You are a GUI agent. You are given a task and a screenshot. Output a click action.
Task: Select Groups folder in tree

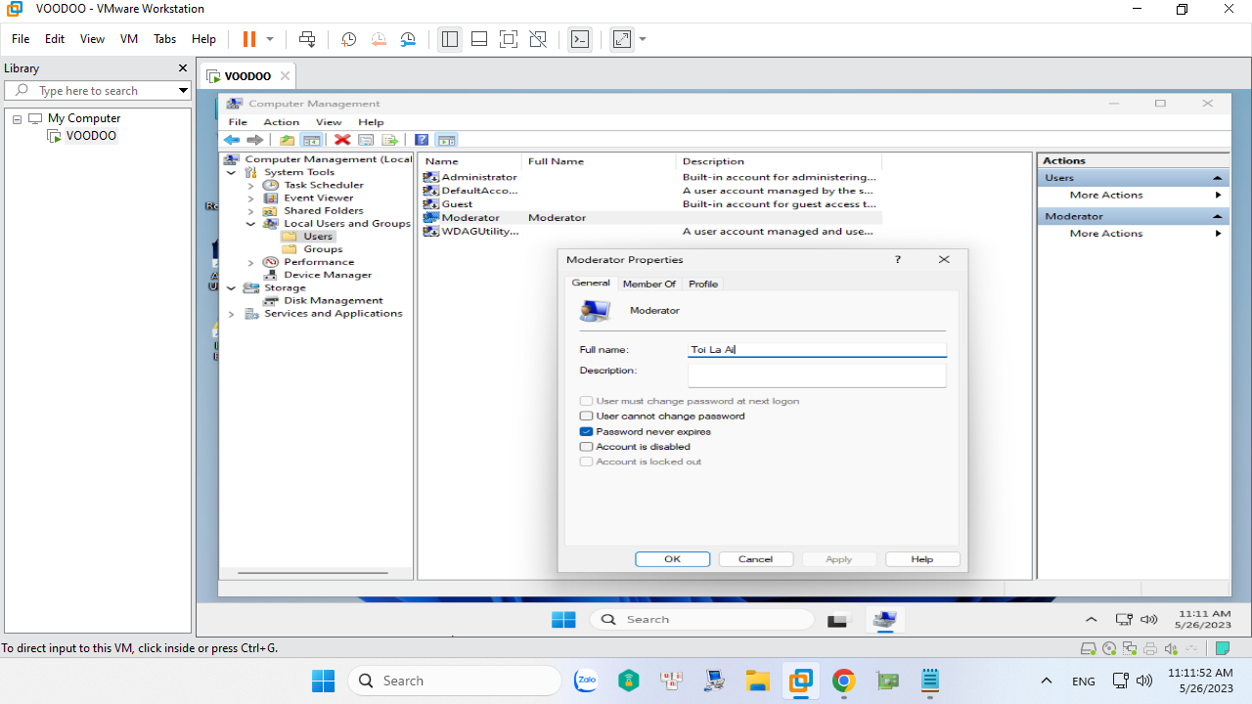pyautogui.click(x=323, y=249)
